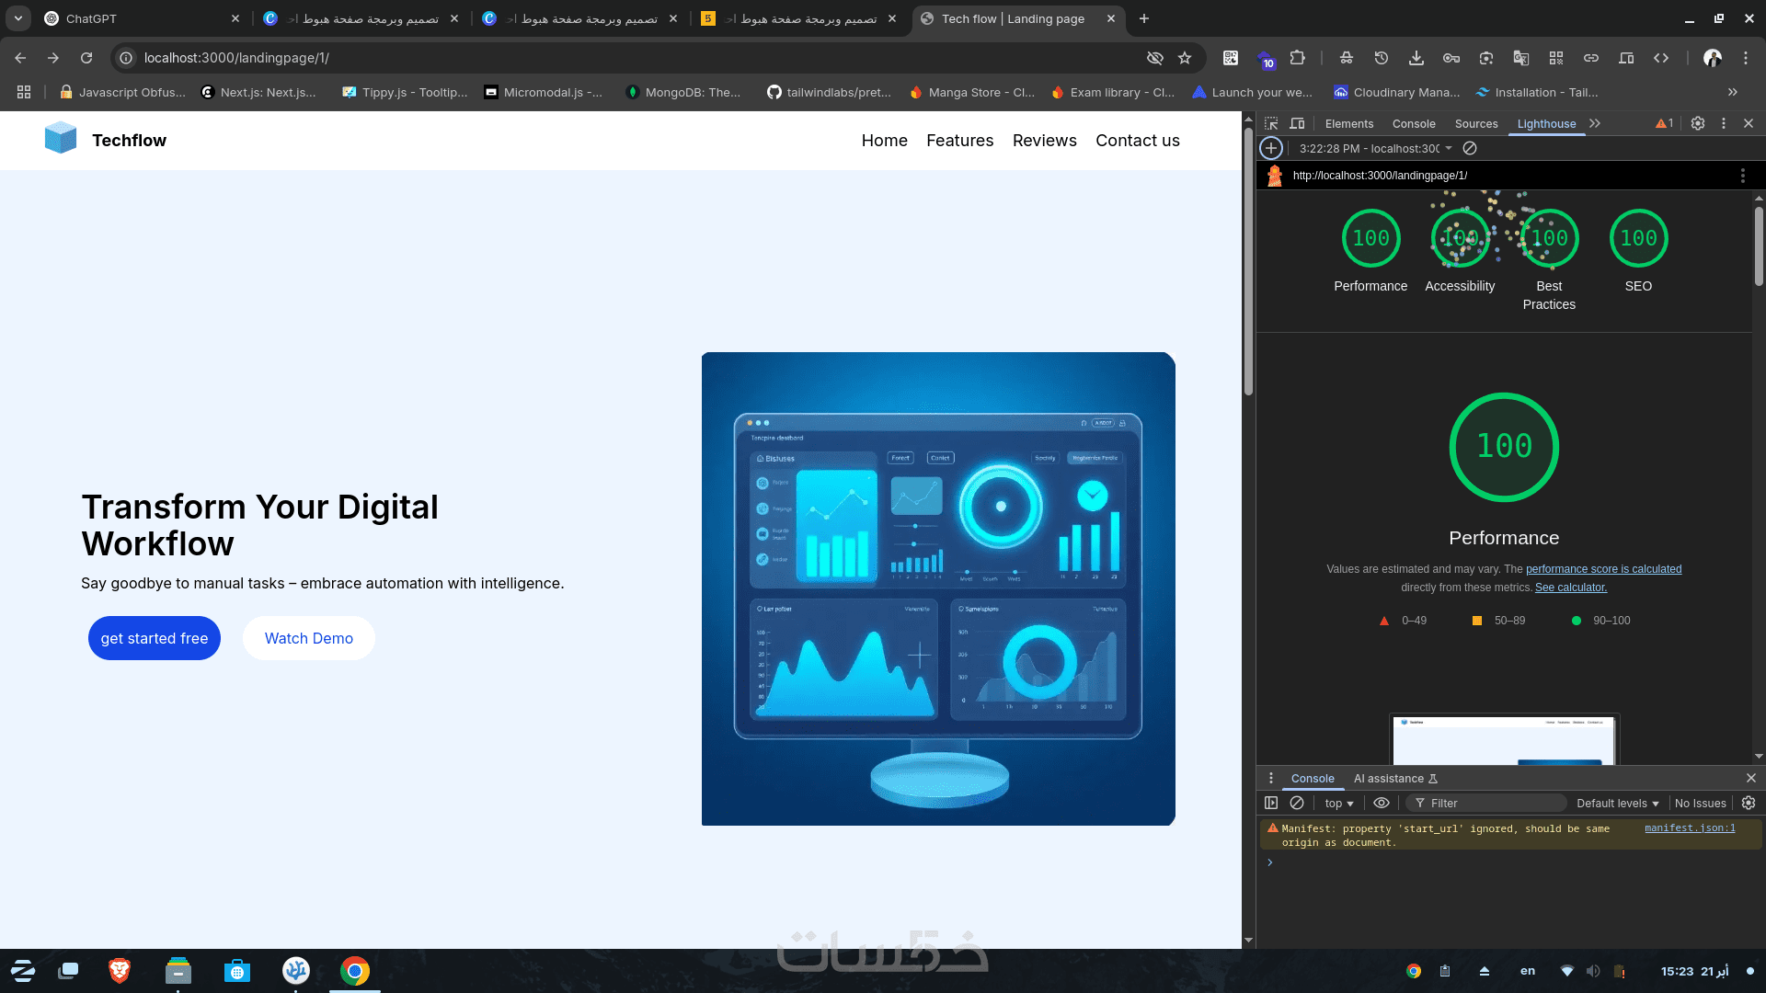The height and width of the screenshot is (993, 1766).
Task: Click the eye-slash icon in address bar
Action: (1155, 58)
